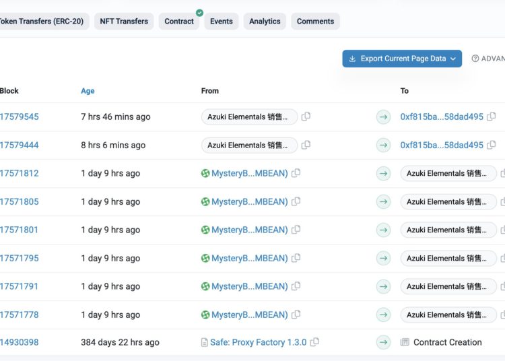Copy To address in block 17579444 row
The height and width of the screenshot is (361, 505).
[492, 145]
